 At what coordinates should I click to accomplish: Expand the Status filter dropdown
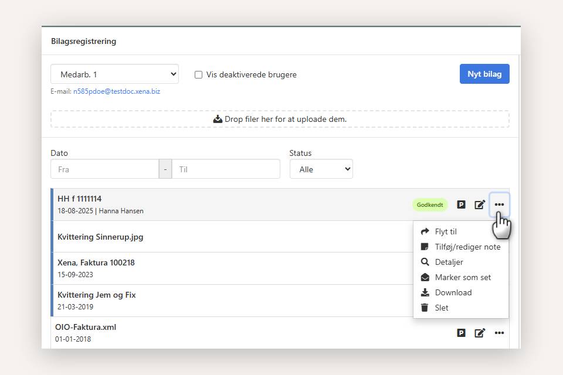click(321, 169)
